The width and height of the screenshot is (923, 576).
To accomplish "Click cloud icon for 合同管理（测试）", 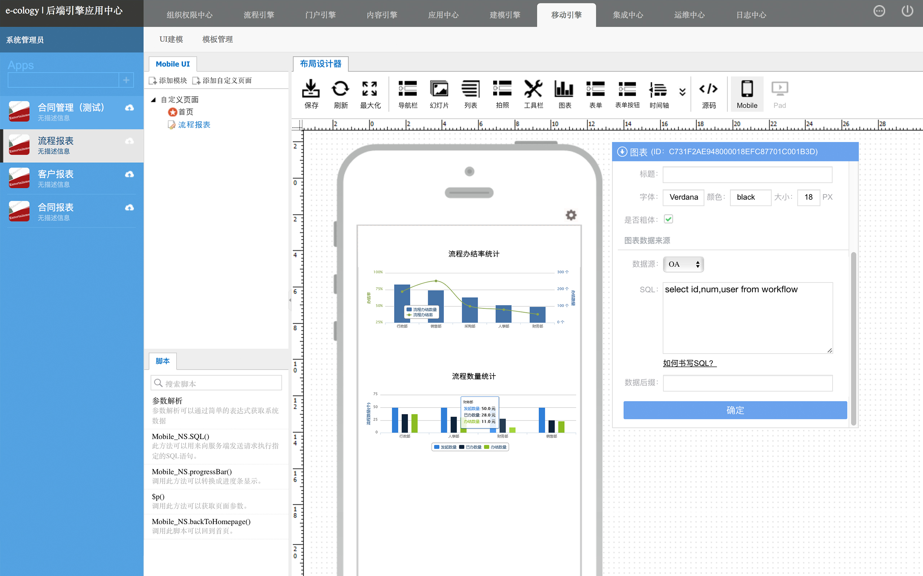I will pyautogui.click(x=129, y=108).
